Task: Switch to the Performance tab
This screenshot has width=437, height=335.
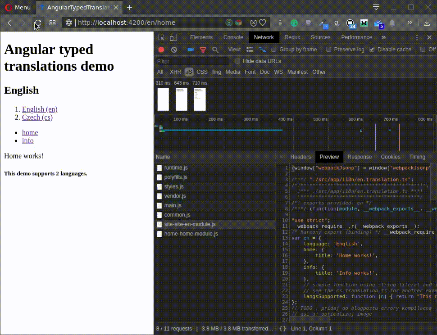Action: pos(356,37)
